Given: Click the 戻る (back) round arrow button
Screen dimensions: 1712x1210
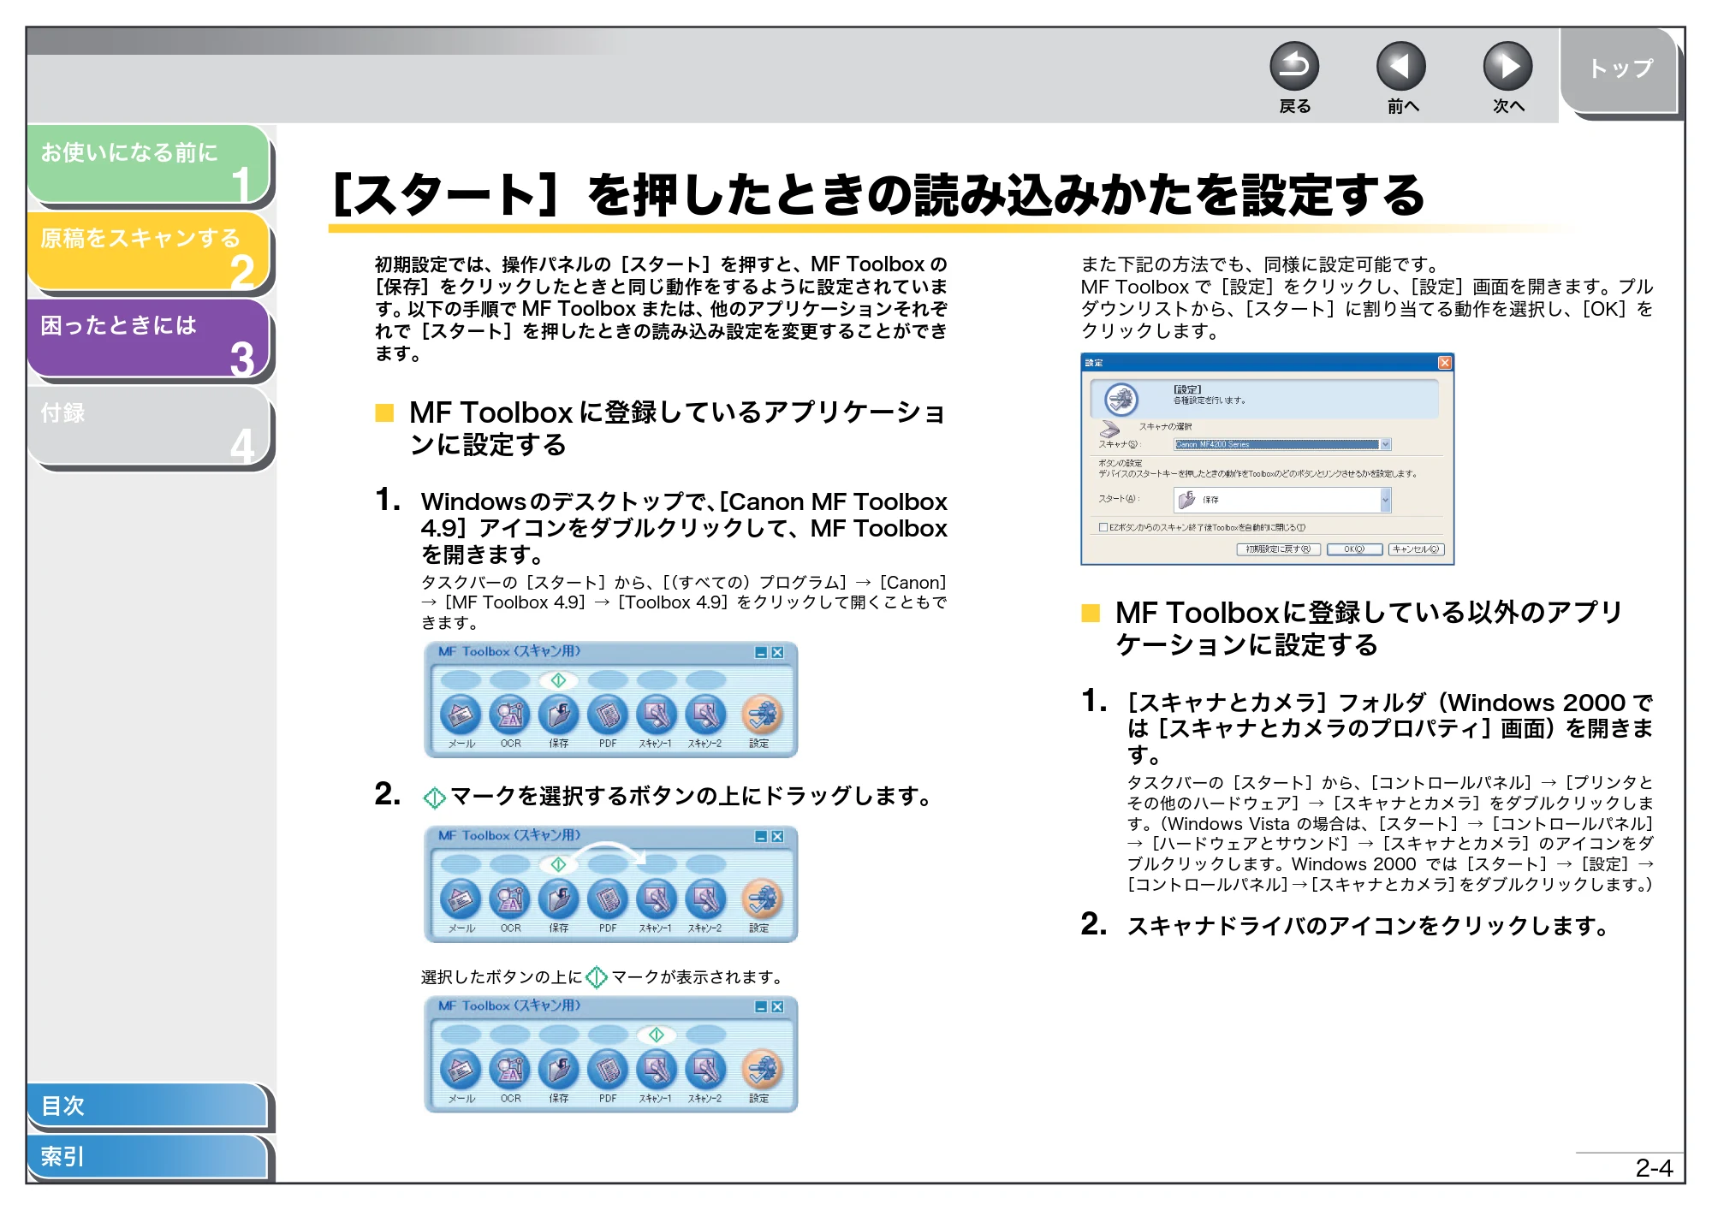Looking at the screenshot, I should click(1293, 67).
